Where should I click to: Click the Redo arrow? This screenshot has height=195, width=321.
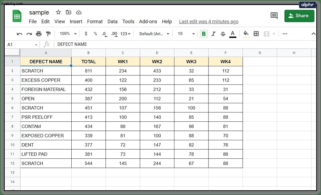tap(29, 34)
